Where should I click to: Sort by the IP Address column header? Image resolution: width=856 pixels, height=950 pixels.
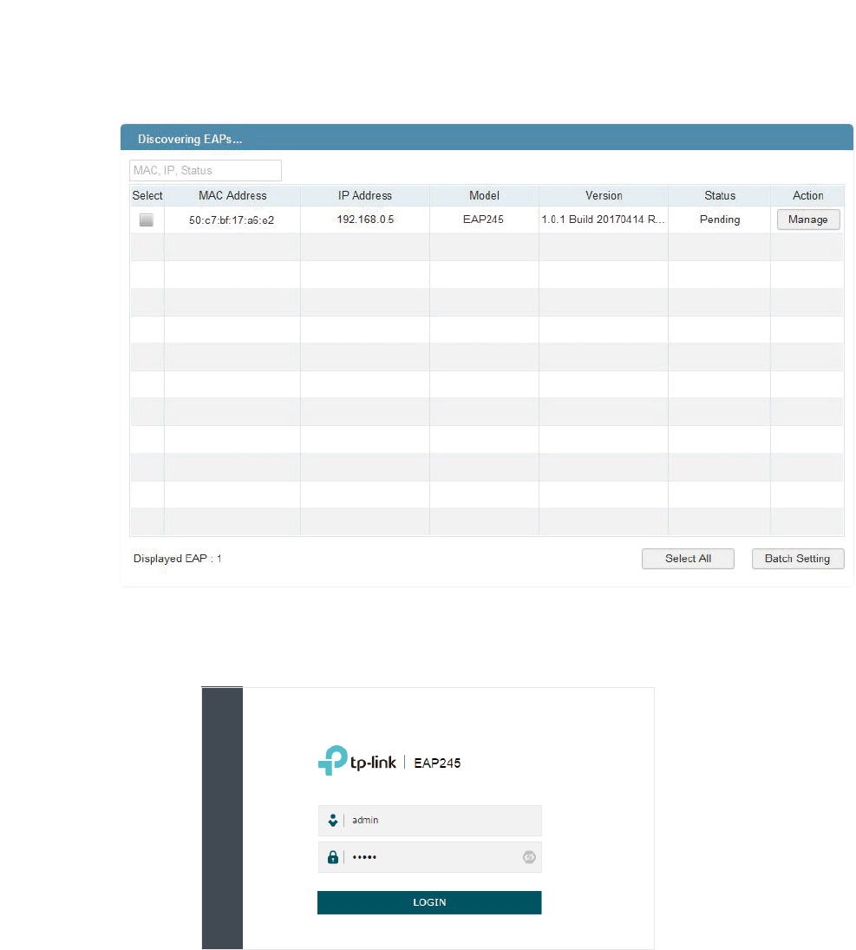click(365, 196)
